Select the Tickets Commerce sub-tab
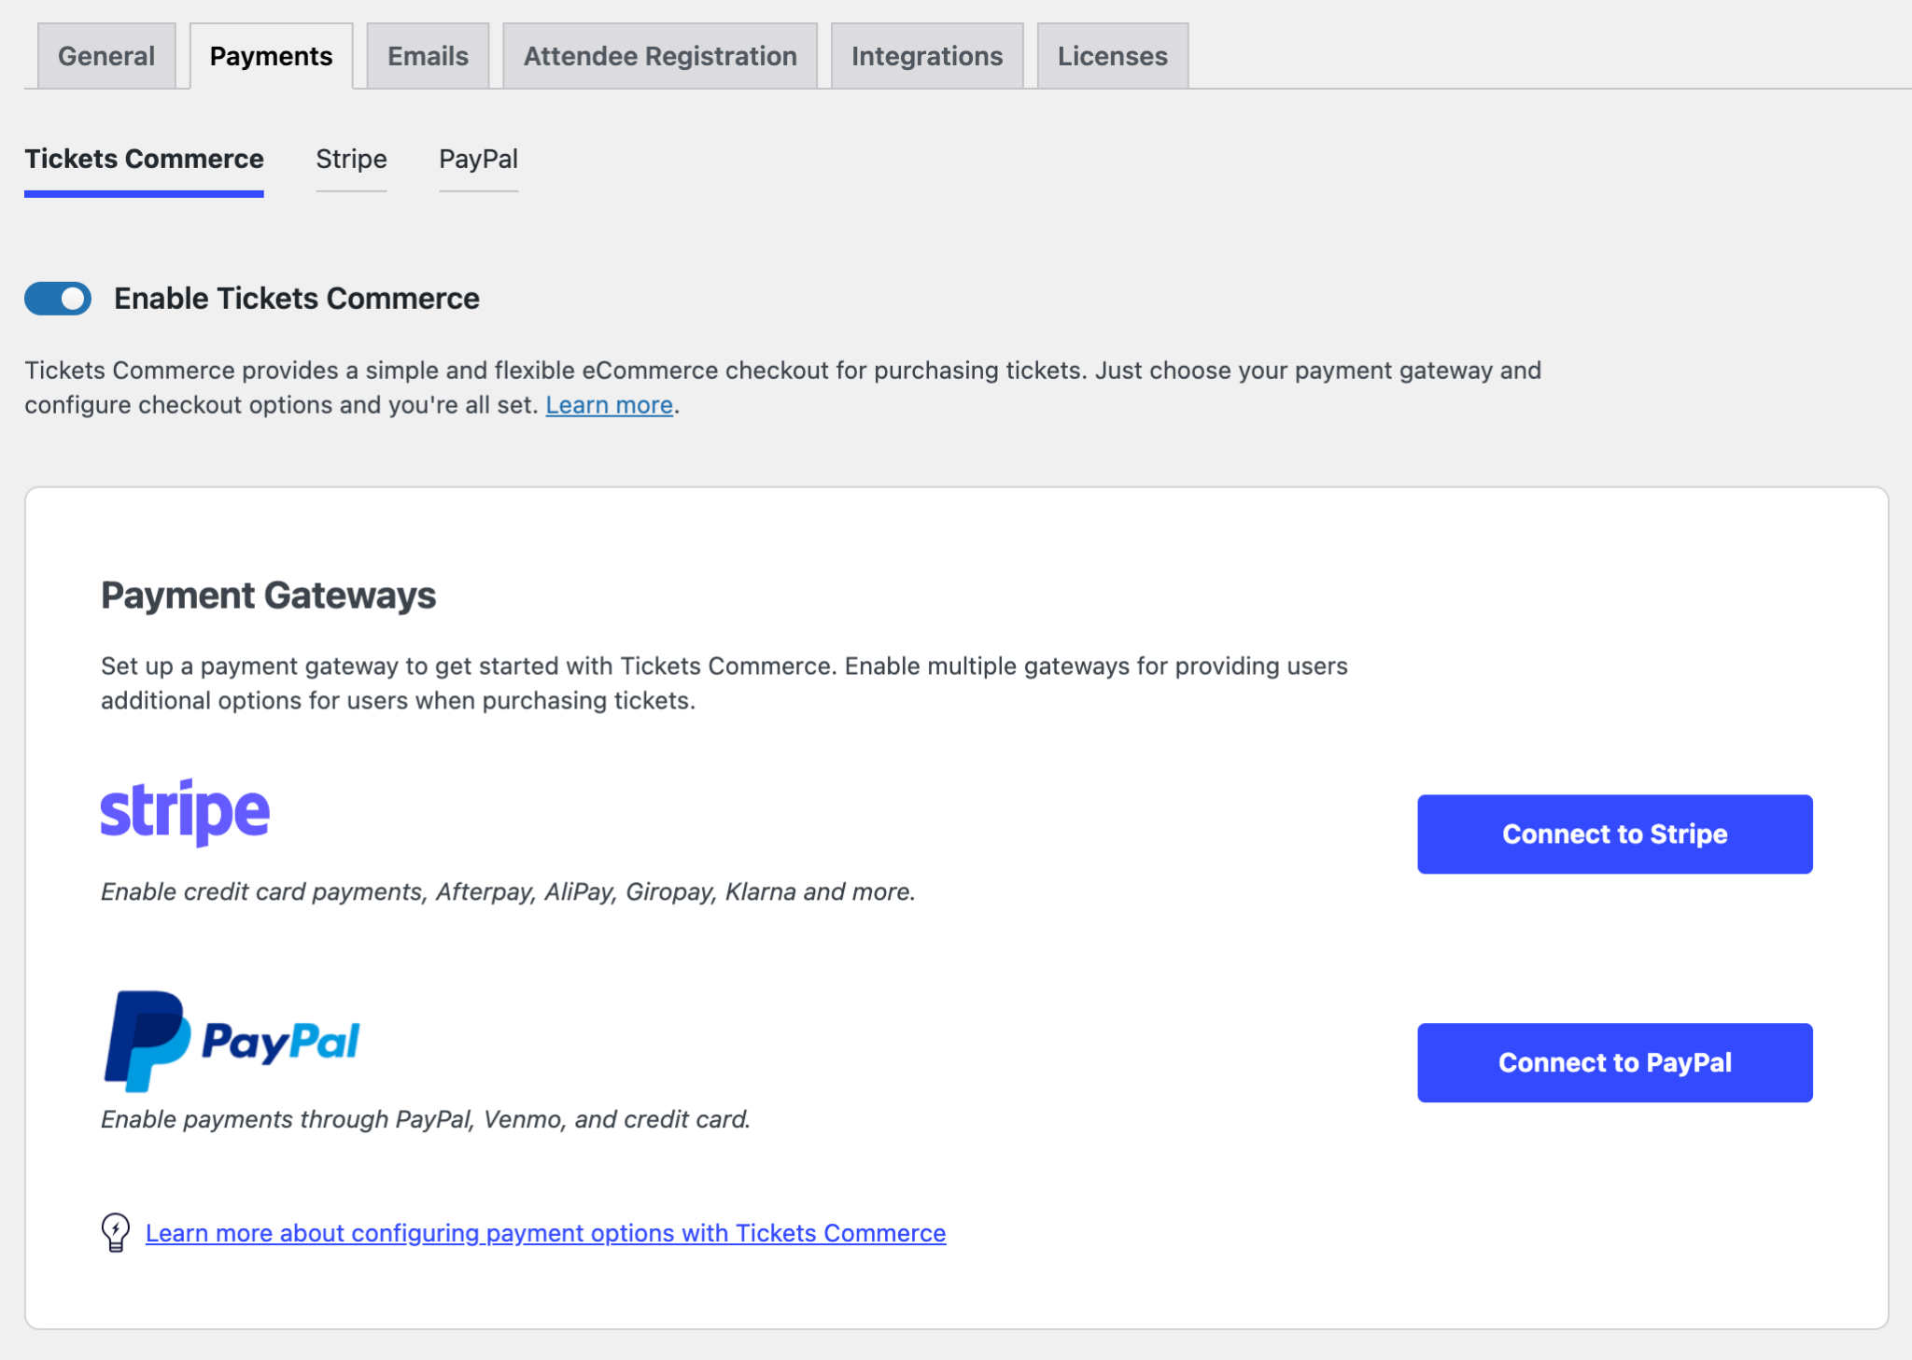Image resolution: width=1912 pixels, height=1360 pixels. [x=144, y=159]
